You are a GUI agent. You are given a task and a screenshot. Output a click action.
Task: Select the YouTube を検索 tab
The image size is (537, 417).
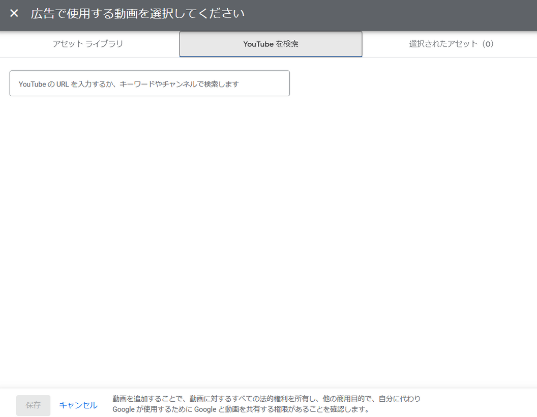271,44
